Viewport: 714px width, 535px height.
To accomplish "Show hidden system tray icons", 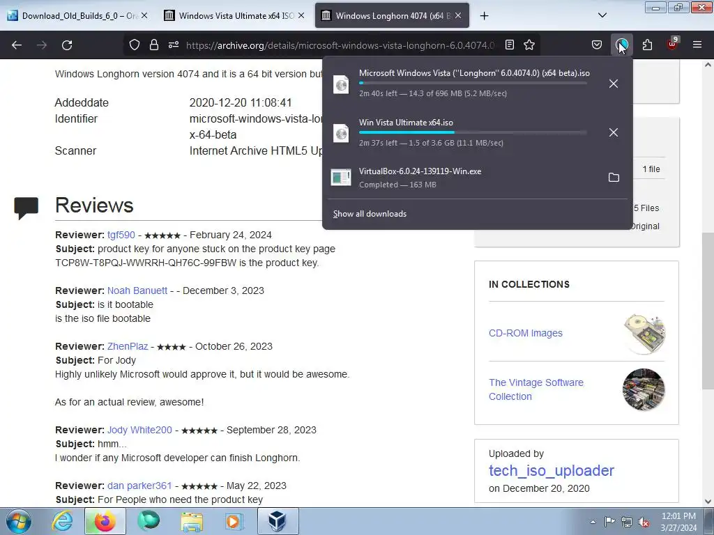I will (x=593, y=522).
